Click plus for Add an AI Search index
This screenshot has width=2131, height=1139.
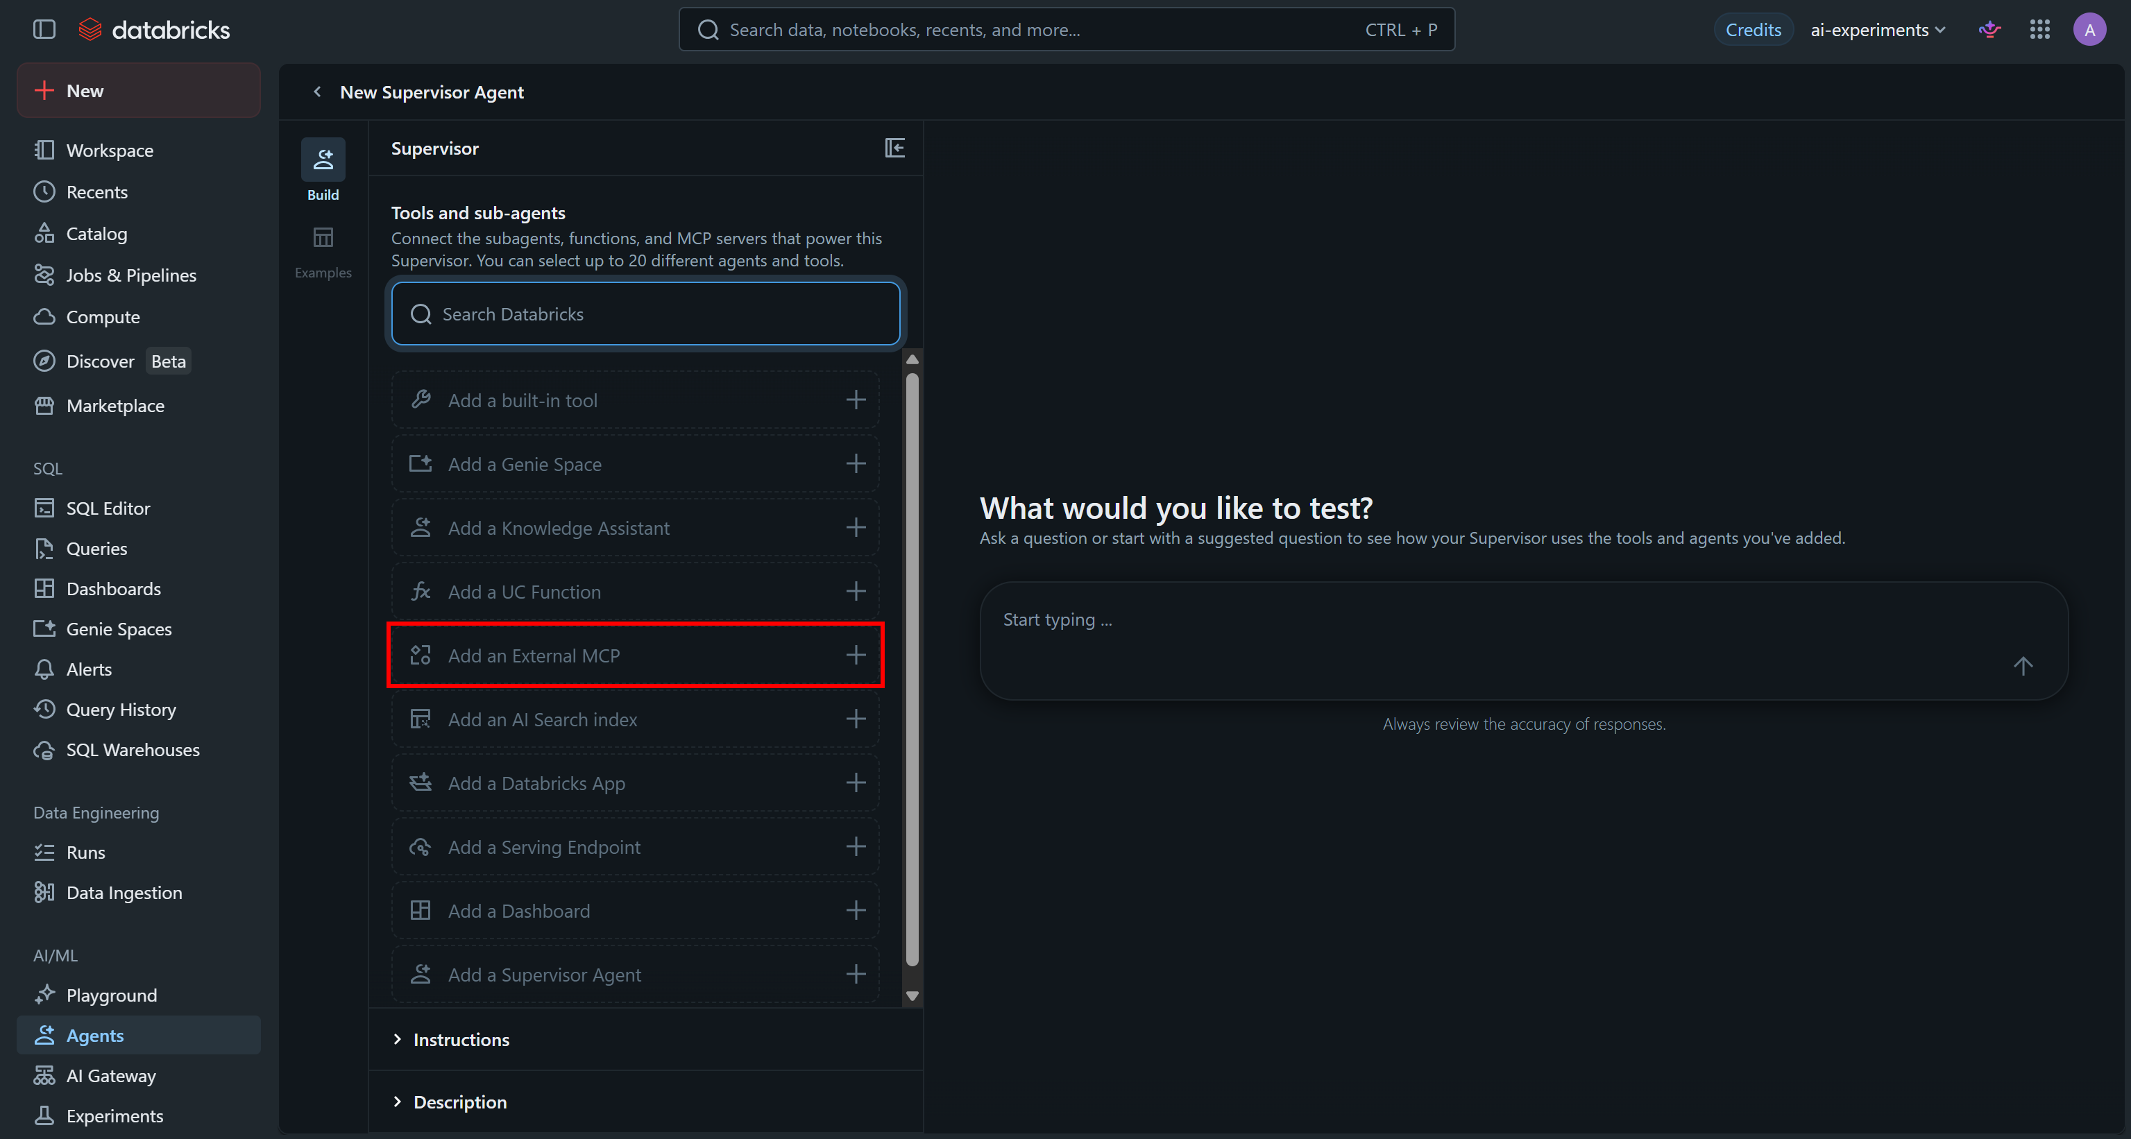856,719
